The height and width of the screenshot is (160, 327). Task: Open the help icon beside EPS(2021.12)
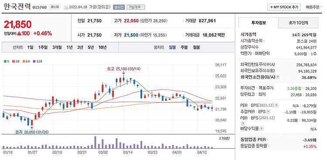(276, 105)
